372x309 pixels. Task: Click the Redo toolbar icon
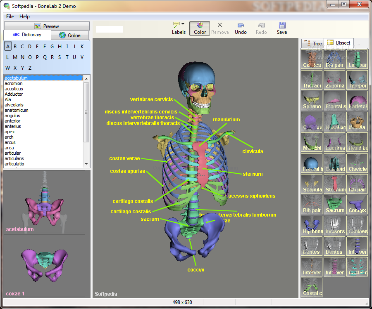[x=261, y=25]
